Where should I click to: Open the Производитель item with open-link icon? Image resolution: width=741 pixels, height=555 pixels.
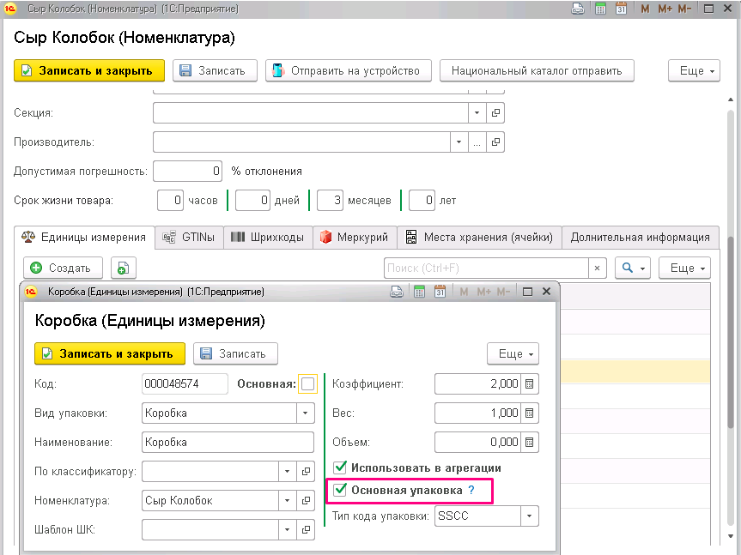click(x=495, y=142)
